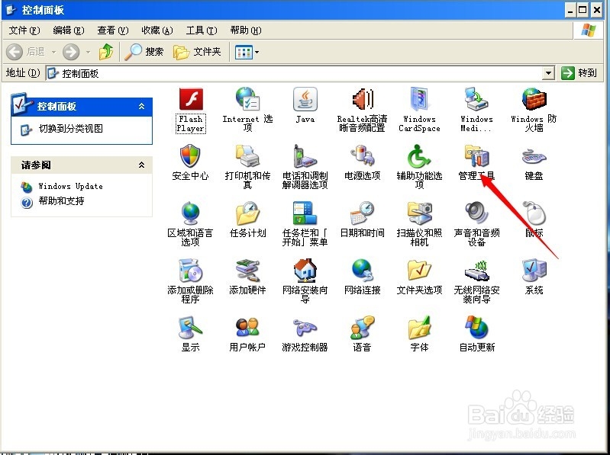The width and height of the screenshot is (610, 455).
Task: Open 网络连接 icon
Action: (362, 271)
